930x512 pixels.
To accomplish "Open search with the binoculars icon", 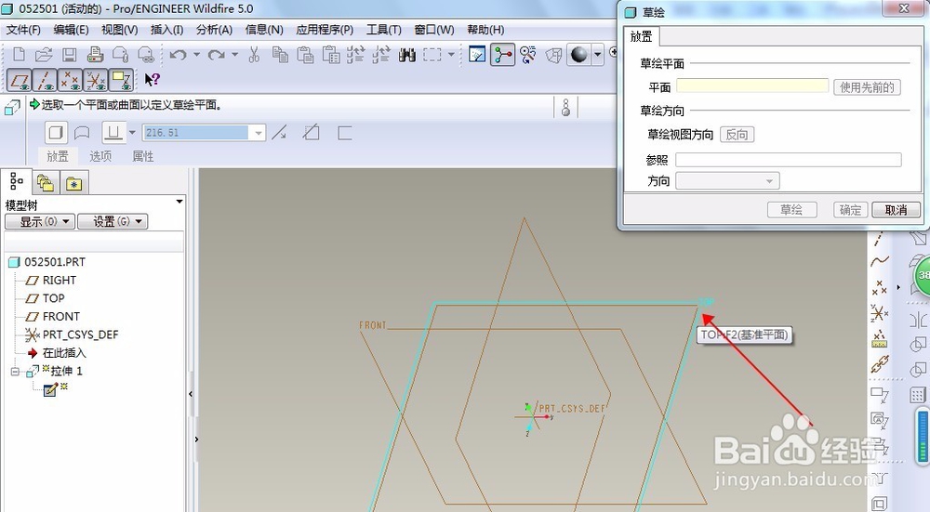I will point(407,55).
